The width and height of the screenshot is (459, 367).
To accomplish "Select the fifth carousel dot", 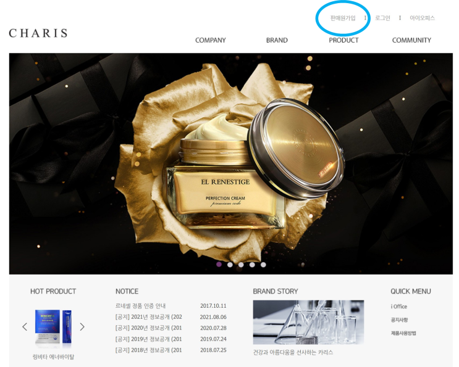I will 263,265.
